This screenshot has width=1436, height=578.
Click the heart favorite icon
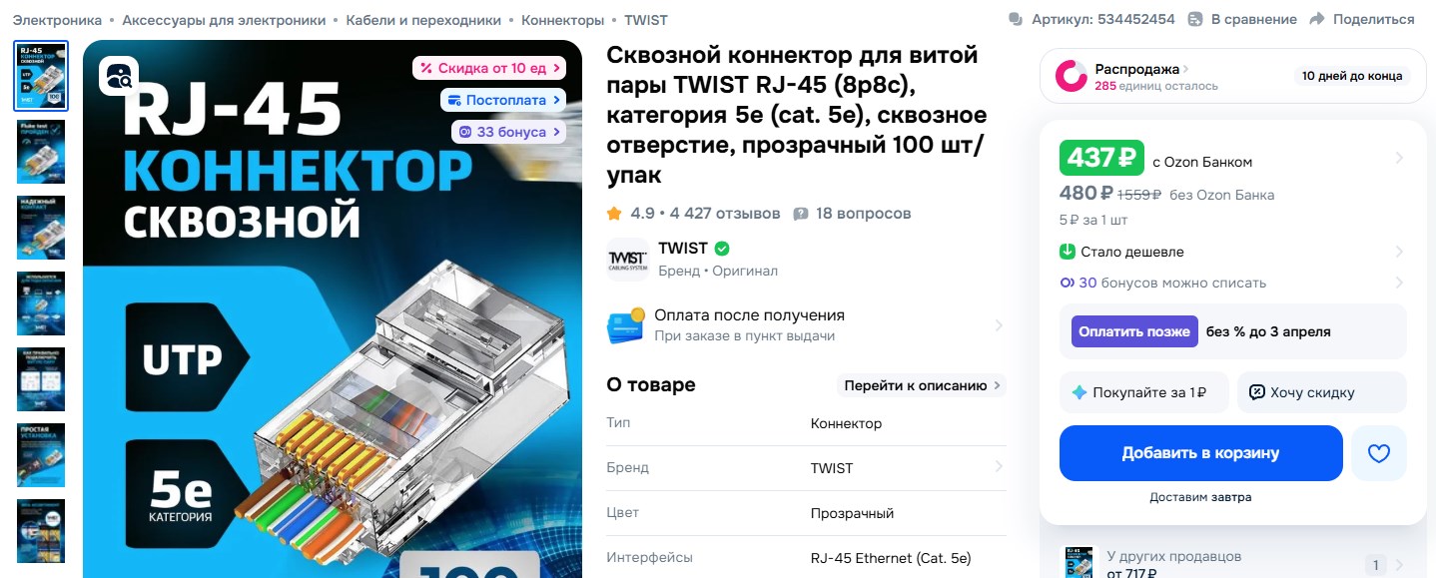point(1378,454)
